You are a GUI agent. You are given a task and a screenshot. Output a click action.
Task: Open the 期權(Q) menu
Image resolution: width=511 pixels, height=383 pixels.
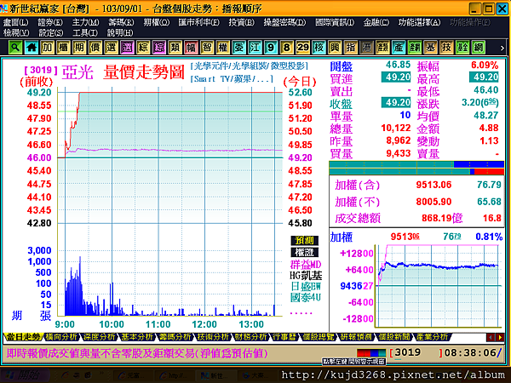[x=157, y=22]
